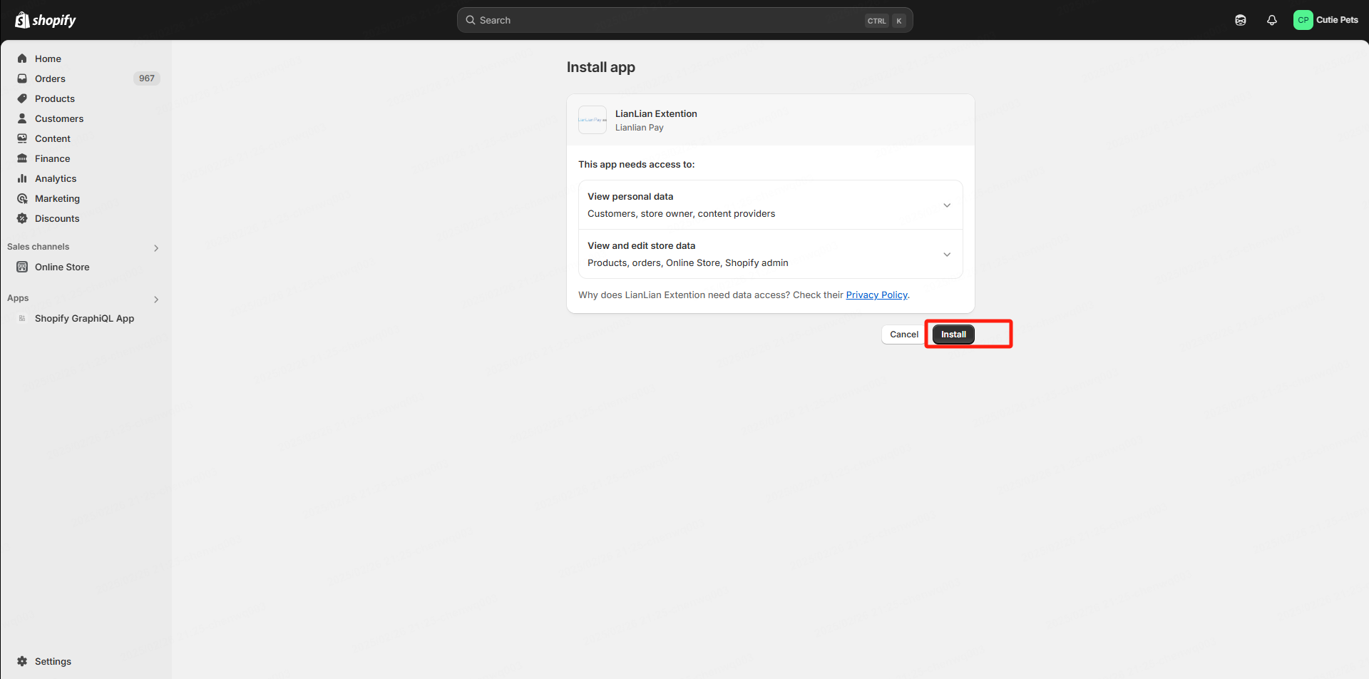Click the LianLian Extention app logo
Image resolution: width=1369 pixels, height=679 pixels.
pyautogui.click(x=593, y=120)
